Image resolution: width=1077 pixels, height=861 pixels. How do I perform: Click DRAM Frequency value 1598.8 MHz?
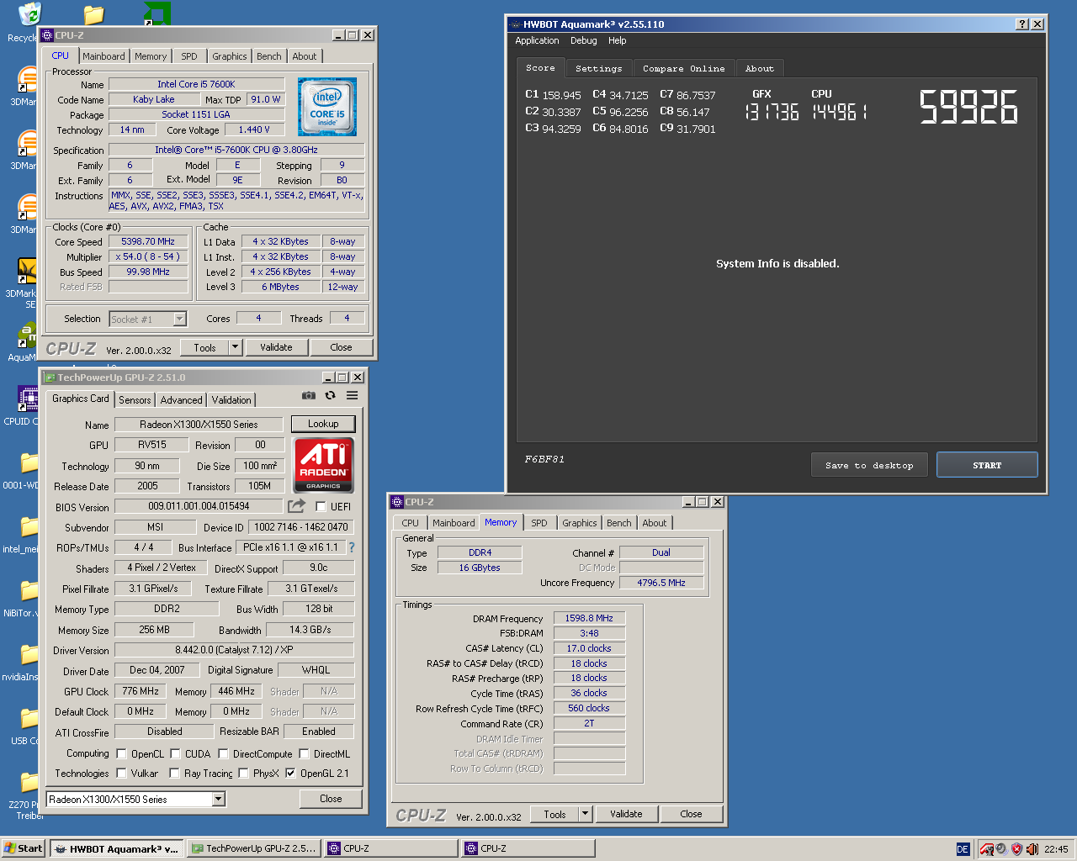[589, 618]
